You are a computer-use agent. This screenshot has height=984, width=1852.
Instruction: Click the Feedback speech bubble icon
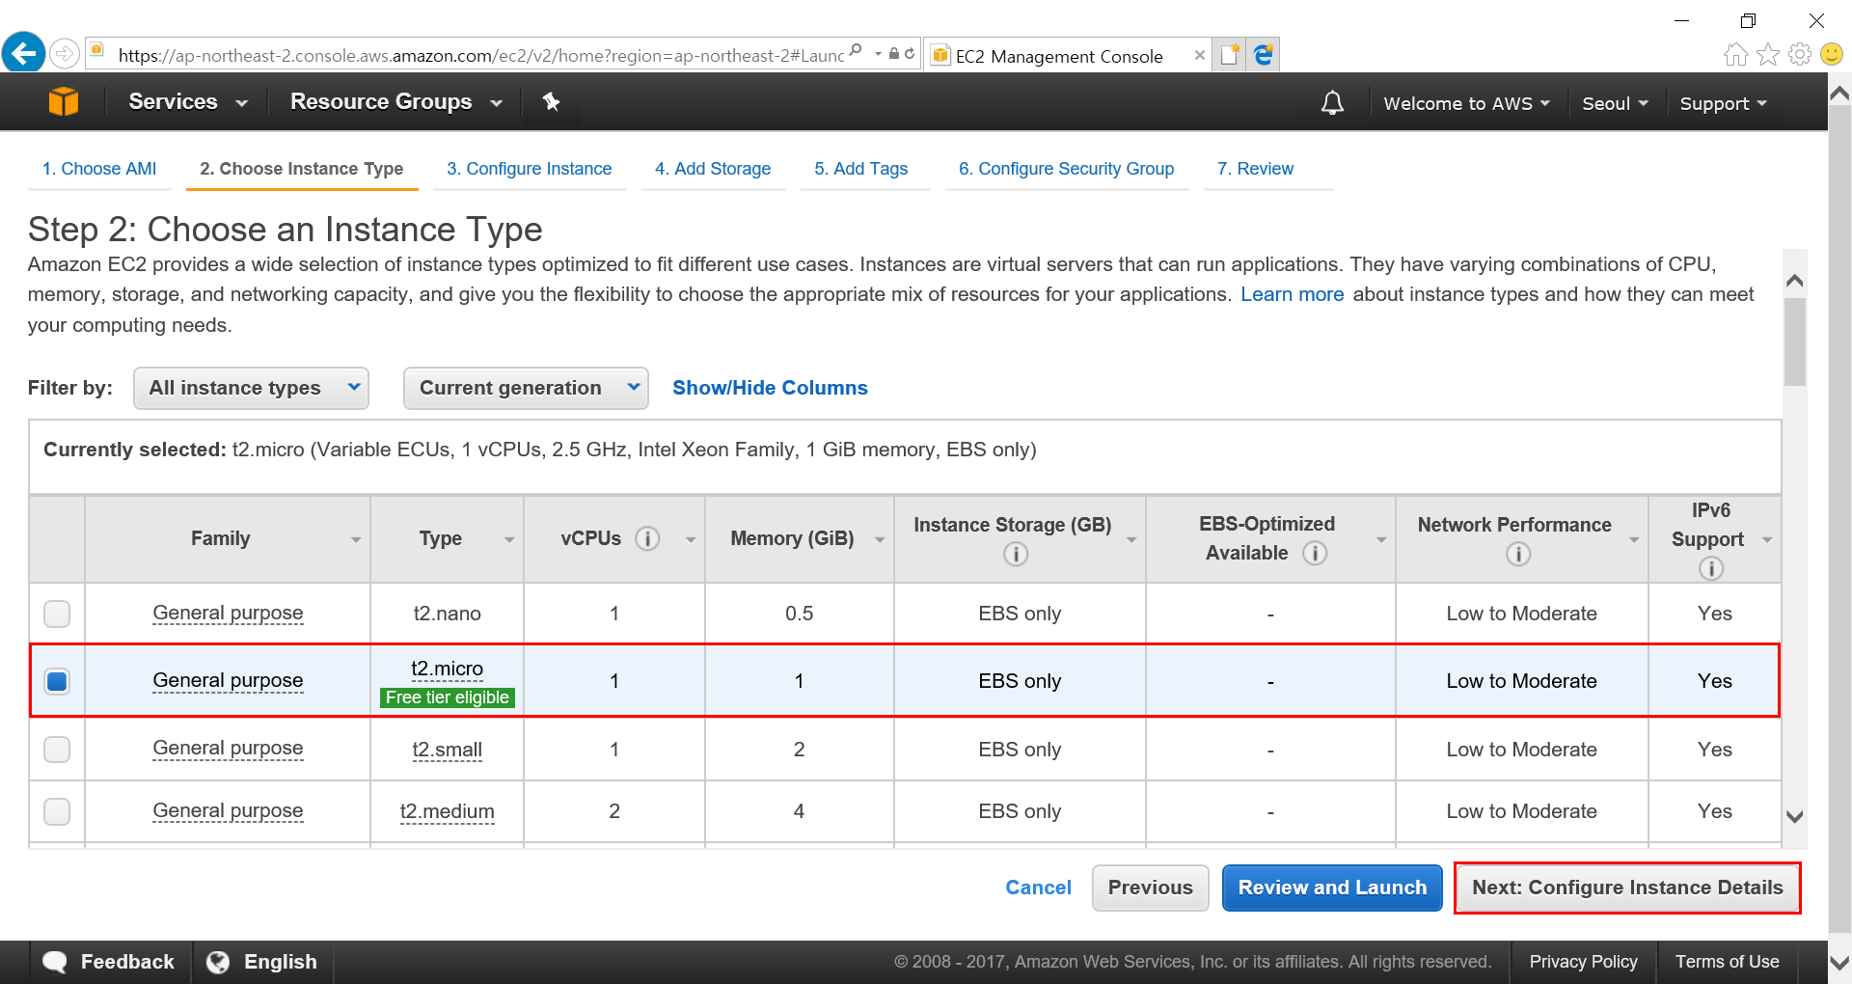pyautogui.click(x=55, y=962)
